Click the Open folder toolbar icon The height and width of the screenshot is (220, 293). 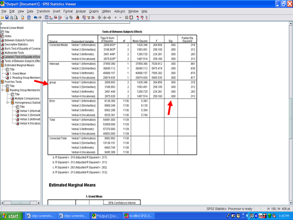tap(2, 18)
